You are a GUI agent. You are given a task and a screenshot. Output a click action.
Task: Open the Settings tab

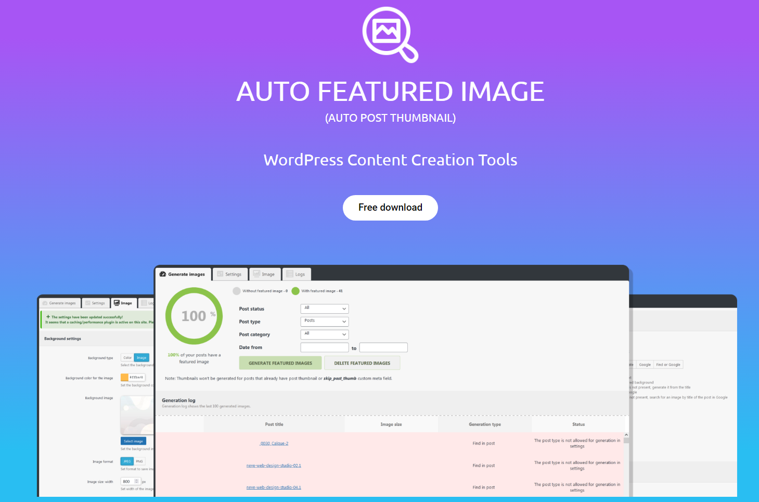coord(231,274)
